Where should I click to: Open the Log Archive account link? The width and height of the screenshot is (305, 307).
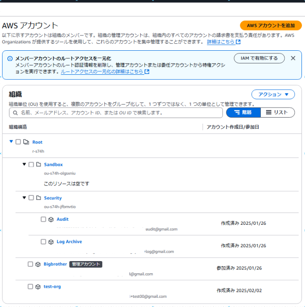69,241
